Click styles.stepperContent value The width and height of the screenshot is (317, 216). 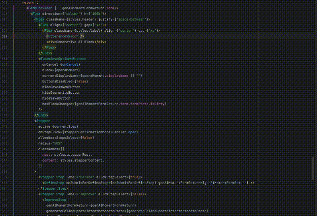(x=81, y=160)
